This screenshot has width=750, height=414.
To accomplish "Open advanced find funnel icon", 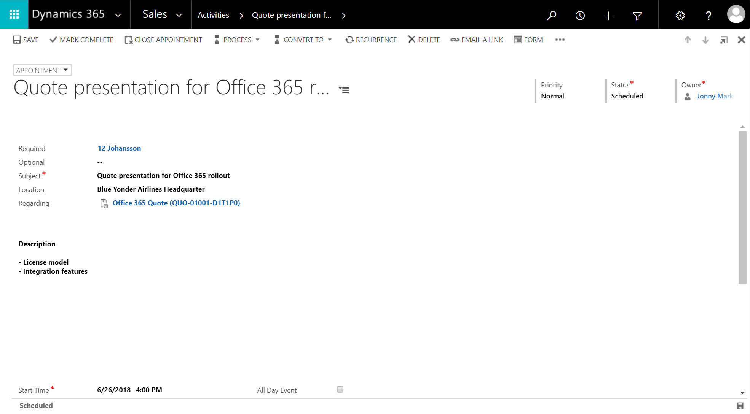I will coord(637,16).
